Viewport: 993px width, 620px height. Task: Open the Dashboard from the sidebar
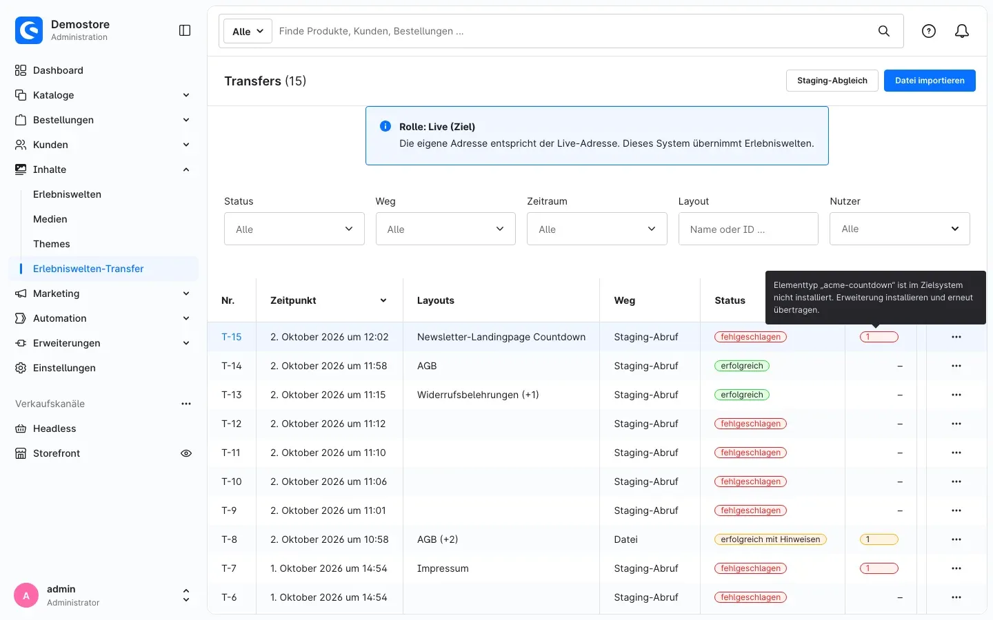58,70
